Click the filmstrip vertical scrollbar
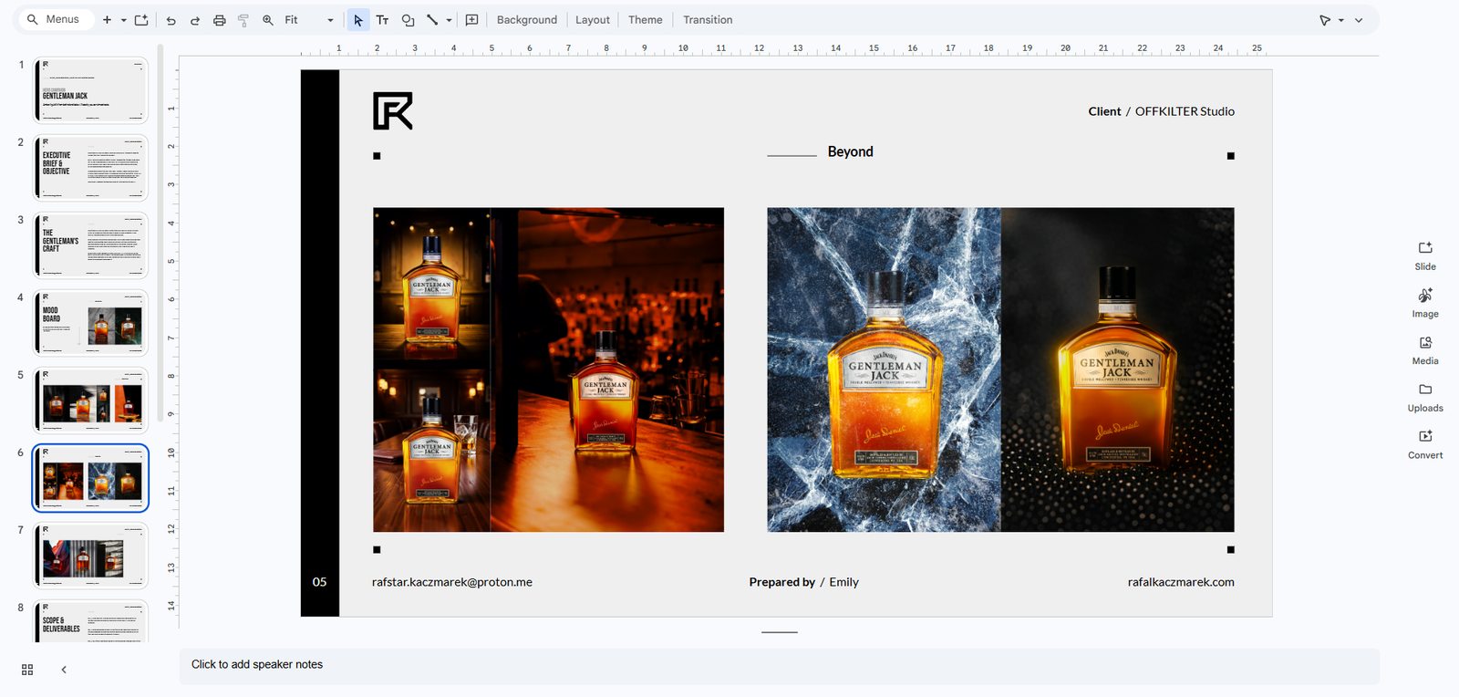 (x=160, y=233)
